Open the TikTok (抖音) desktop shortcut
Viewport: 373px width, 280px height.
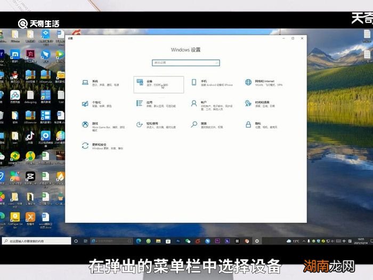(x=30, y=138)
